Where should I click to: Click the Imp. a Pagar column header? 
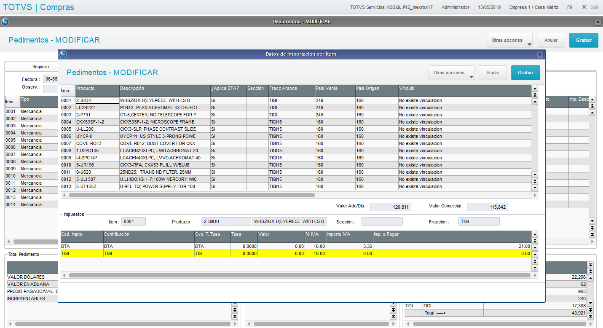coord(452,237)
